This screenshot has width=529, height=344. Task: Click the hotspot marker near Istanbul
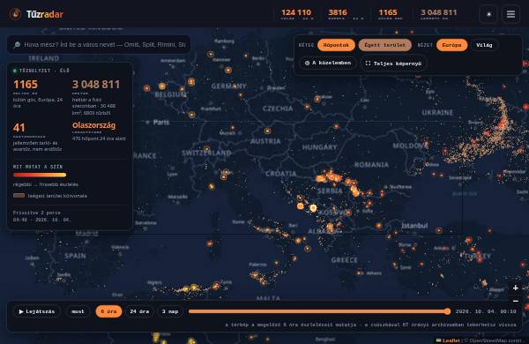pyautogui.click(x=439, y=230)
